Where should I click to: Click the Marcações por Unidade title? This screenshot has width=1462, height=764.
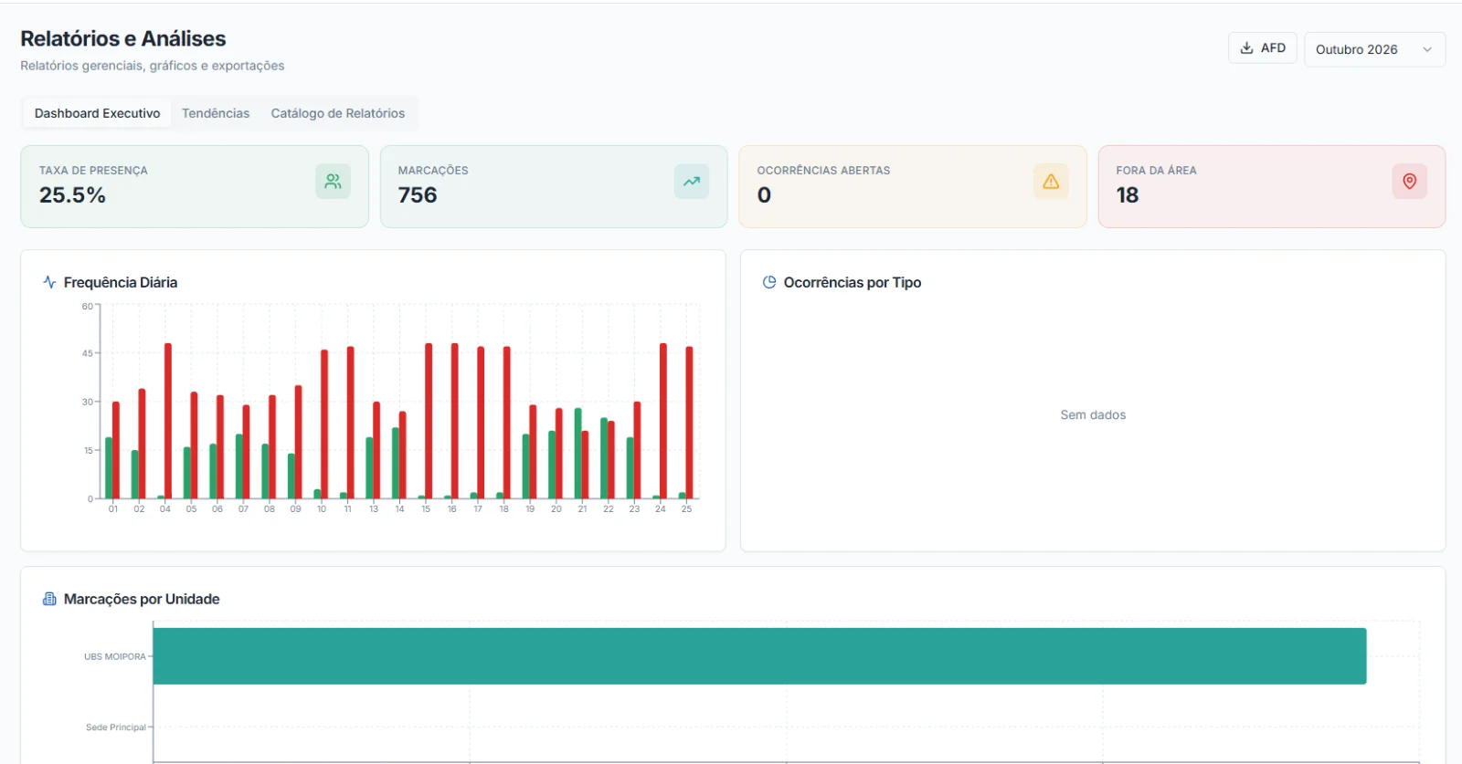click(x=142, y=599)
